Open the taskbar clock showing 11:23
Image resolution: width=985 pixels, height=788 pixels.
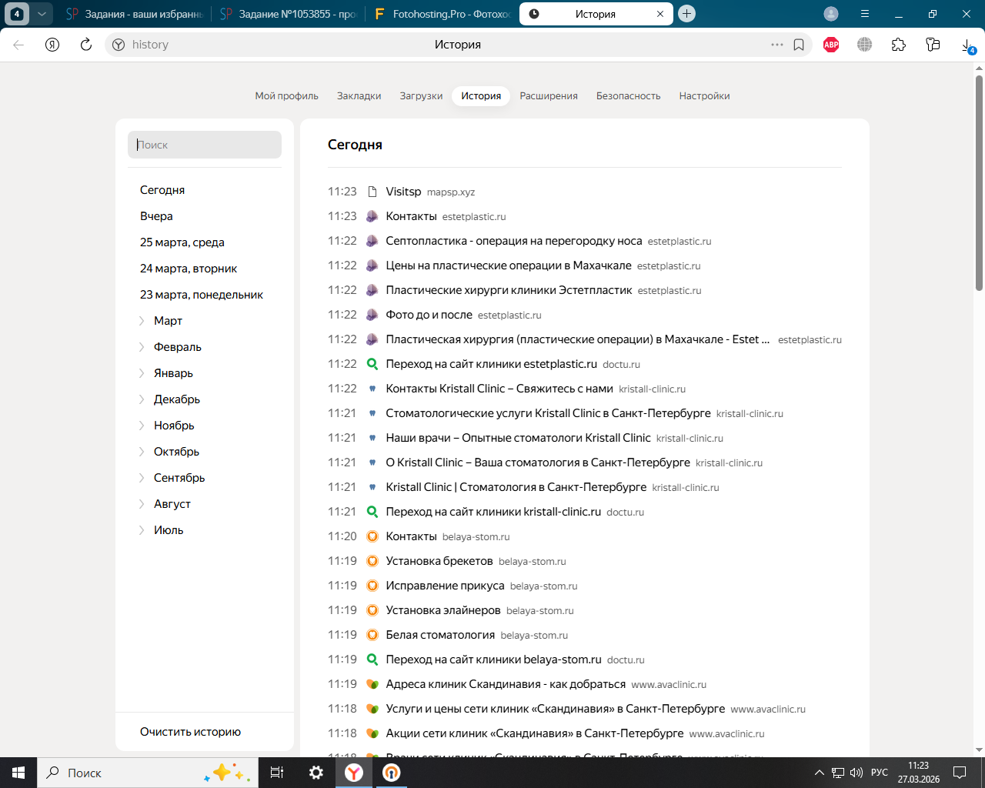click(919, 773)
